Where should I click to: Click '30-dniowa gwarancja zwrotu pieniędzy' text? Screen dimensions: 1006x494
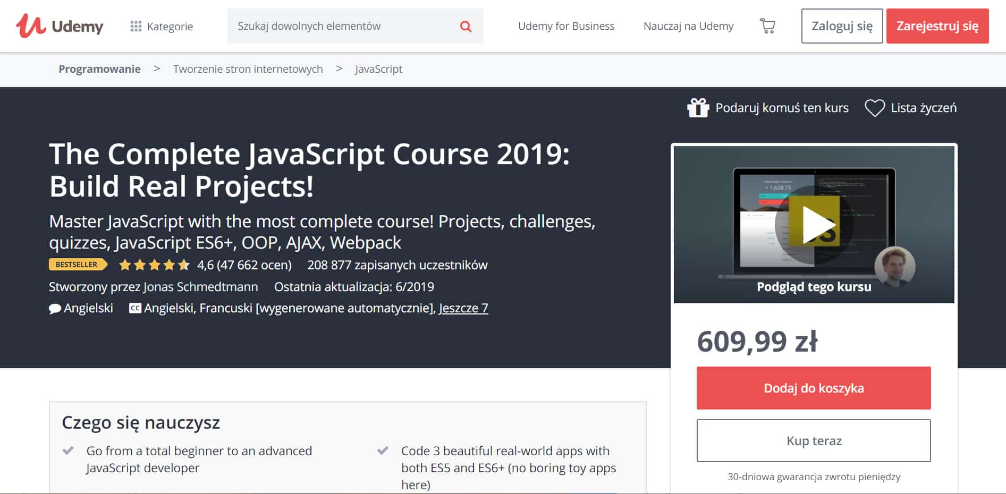click(x=814, y=477)
